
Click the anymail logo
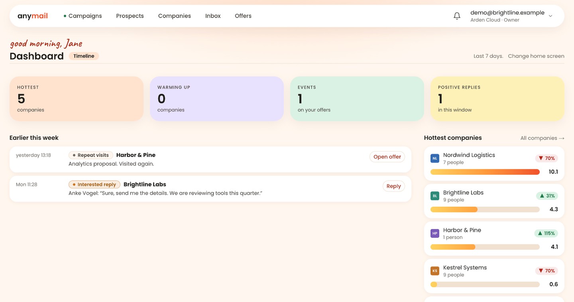33,16
